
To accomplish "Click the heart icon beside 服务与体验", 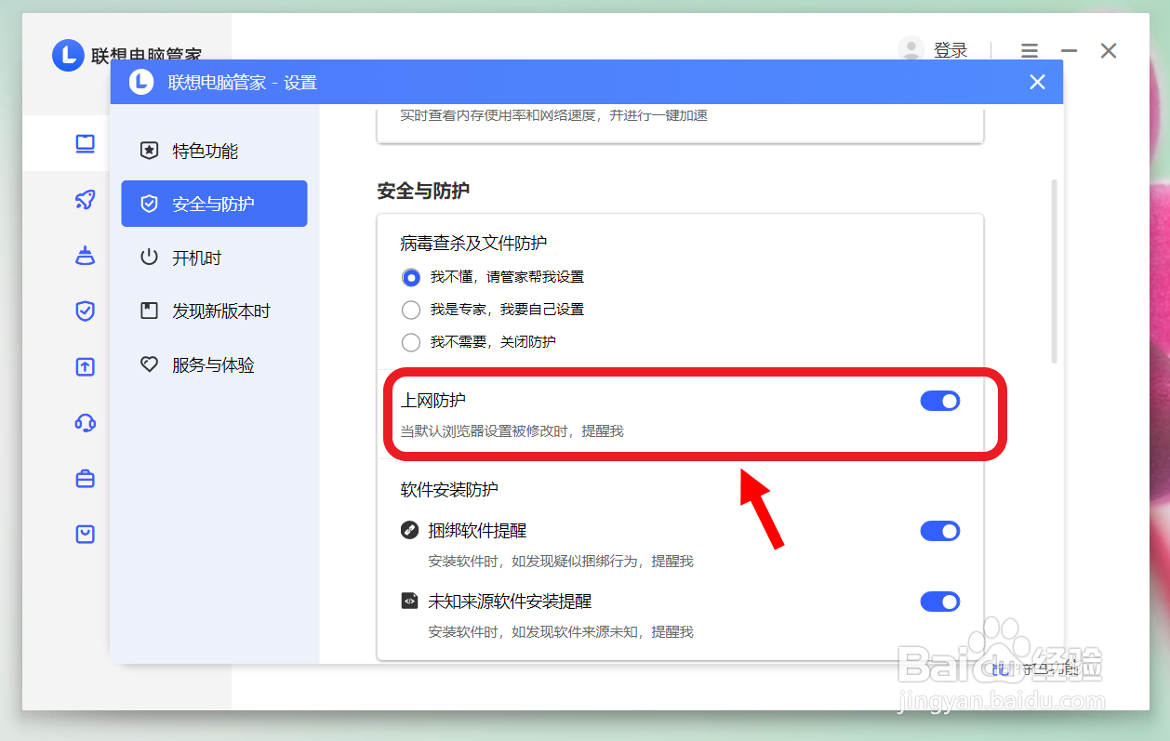I will (149, 364).
